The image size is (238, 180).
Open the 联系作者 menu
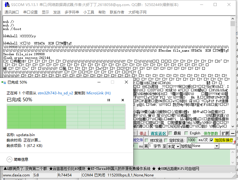click(x=117, y=12)
